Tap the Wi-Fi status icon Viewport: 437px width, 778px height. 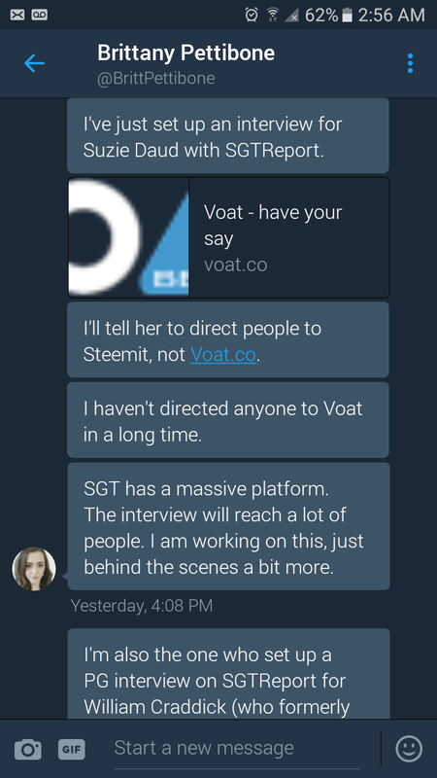click(x=273, y=16)
